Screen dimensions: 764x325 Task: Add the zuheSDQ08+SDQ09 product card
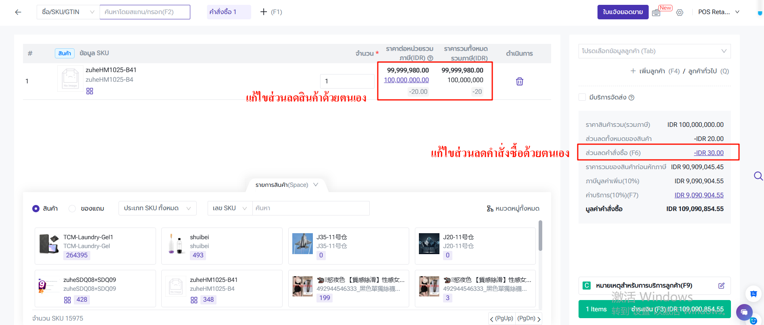pos(95,289)
